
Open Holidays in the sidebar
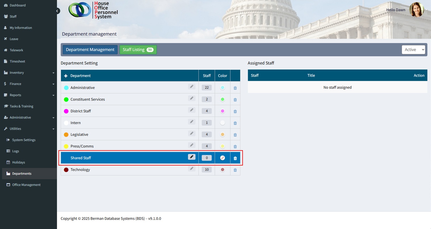coord(18,162)
